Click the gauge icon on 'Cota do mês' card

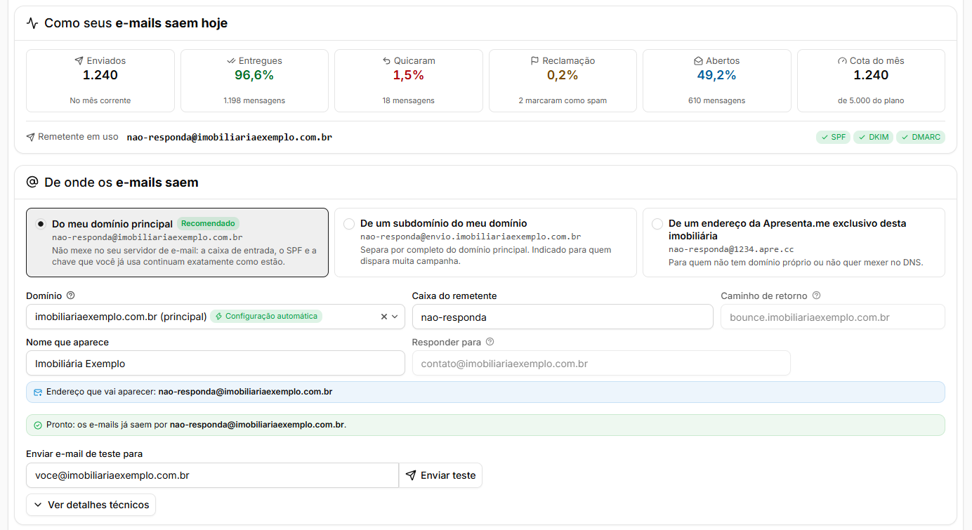842,61
